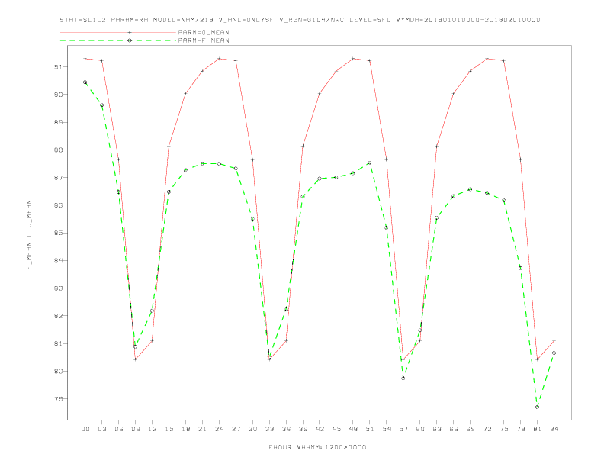
Task: Click x-axis tick label 72
Action: tap(487, 429)
